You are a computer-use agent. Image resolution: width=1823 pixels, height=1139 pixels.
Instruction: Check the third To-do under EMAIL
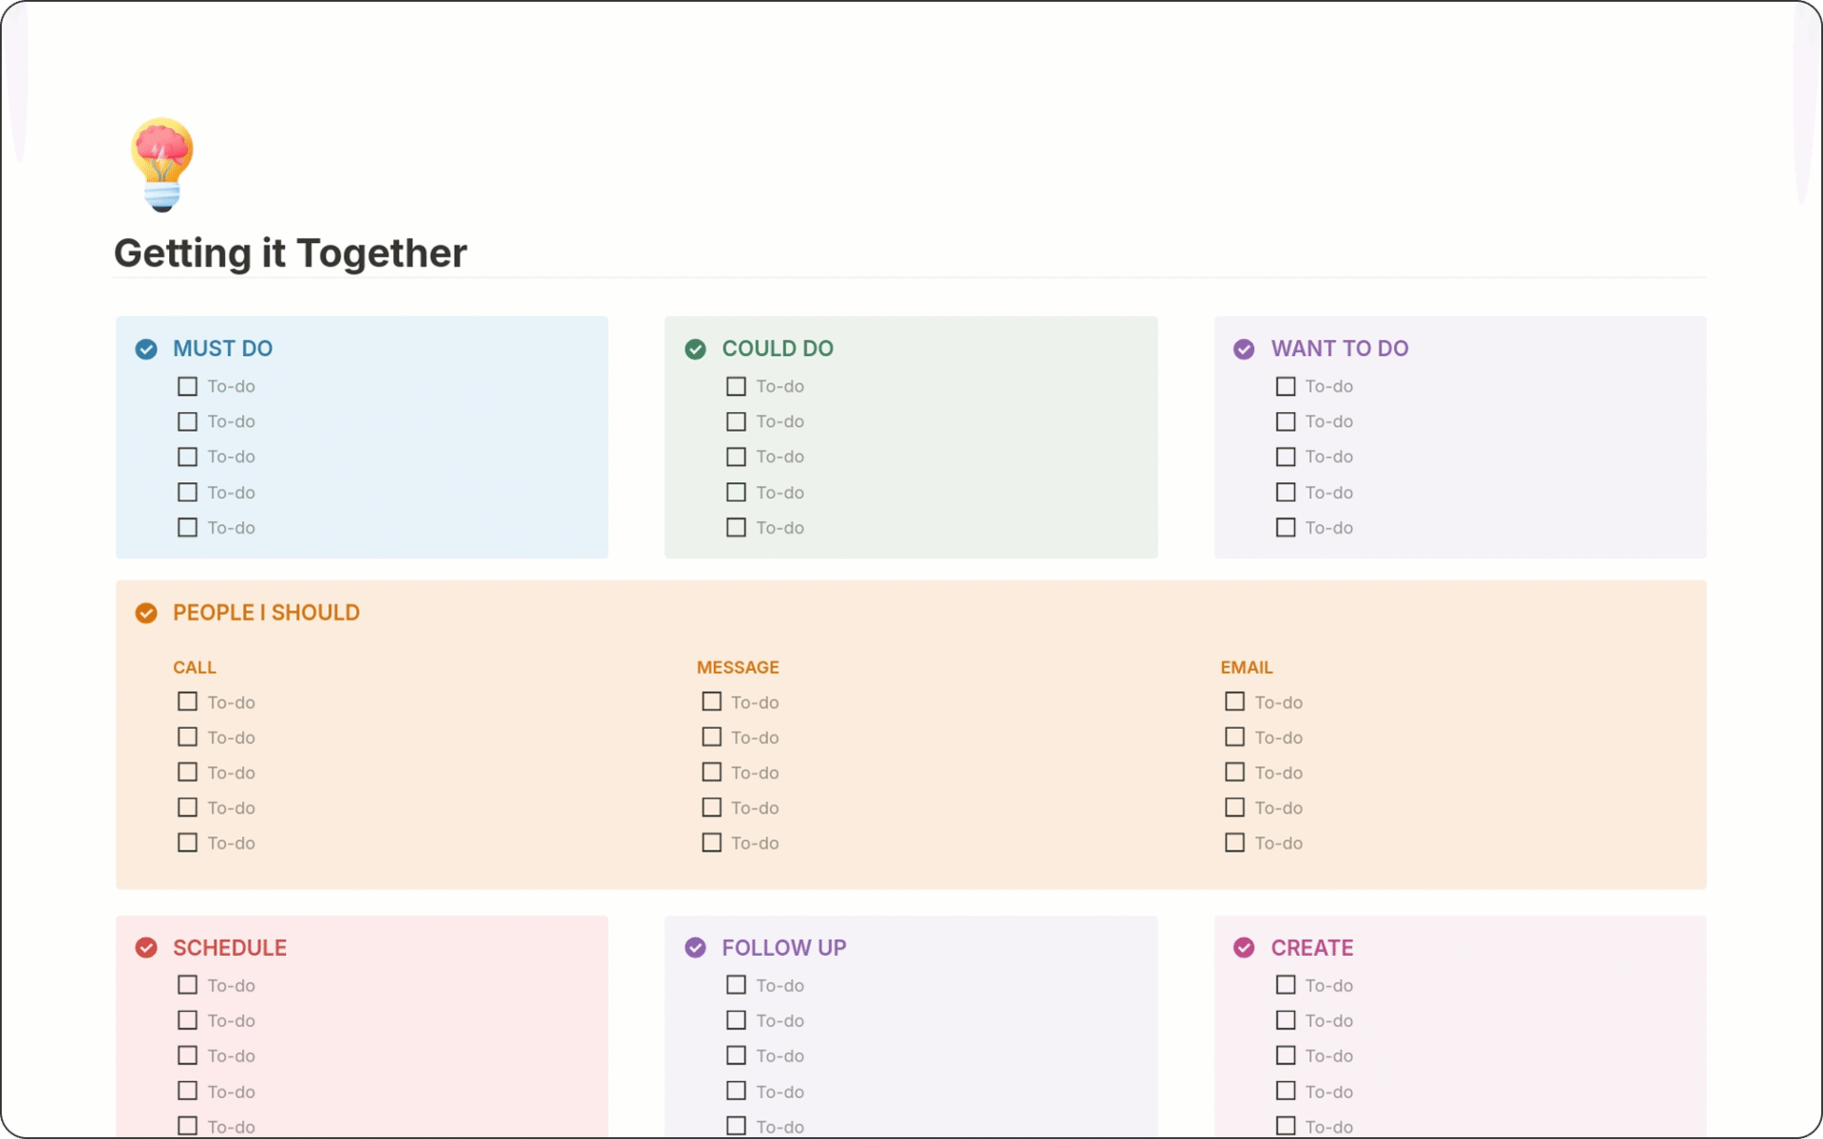[1234, 772]
